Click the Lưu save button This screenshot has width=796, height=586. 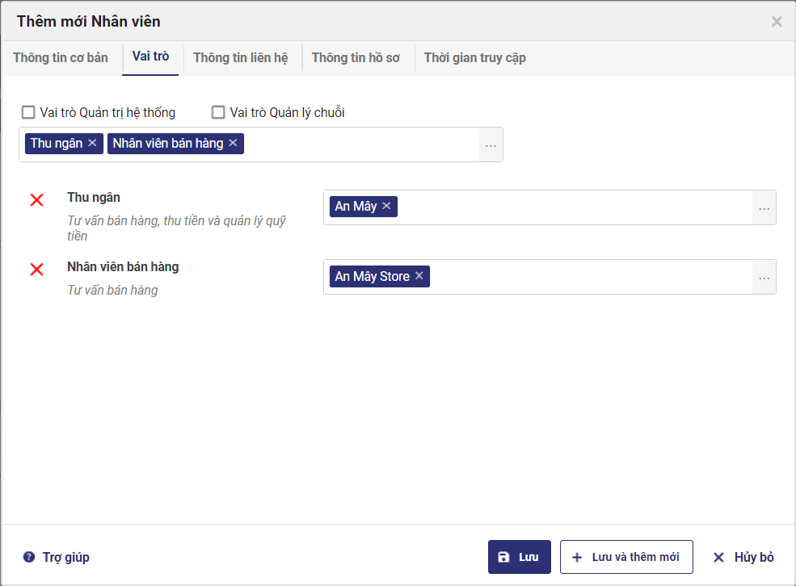(x=519, y=557)
